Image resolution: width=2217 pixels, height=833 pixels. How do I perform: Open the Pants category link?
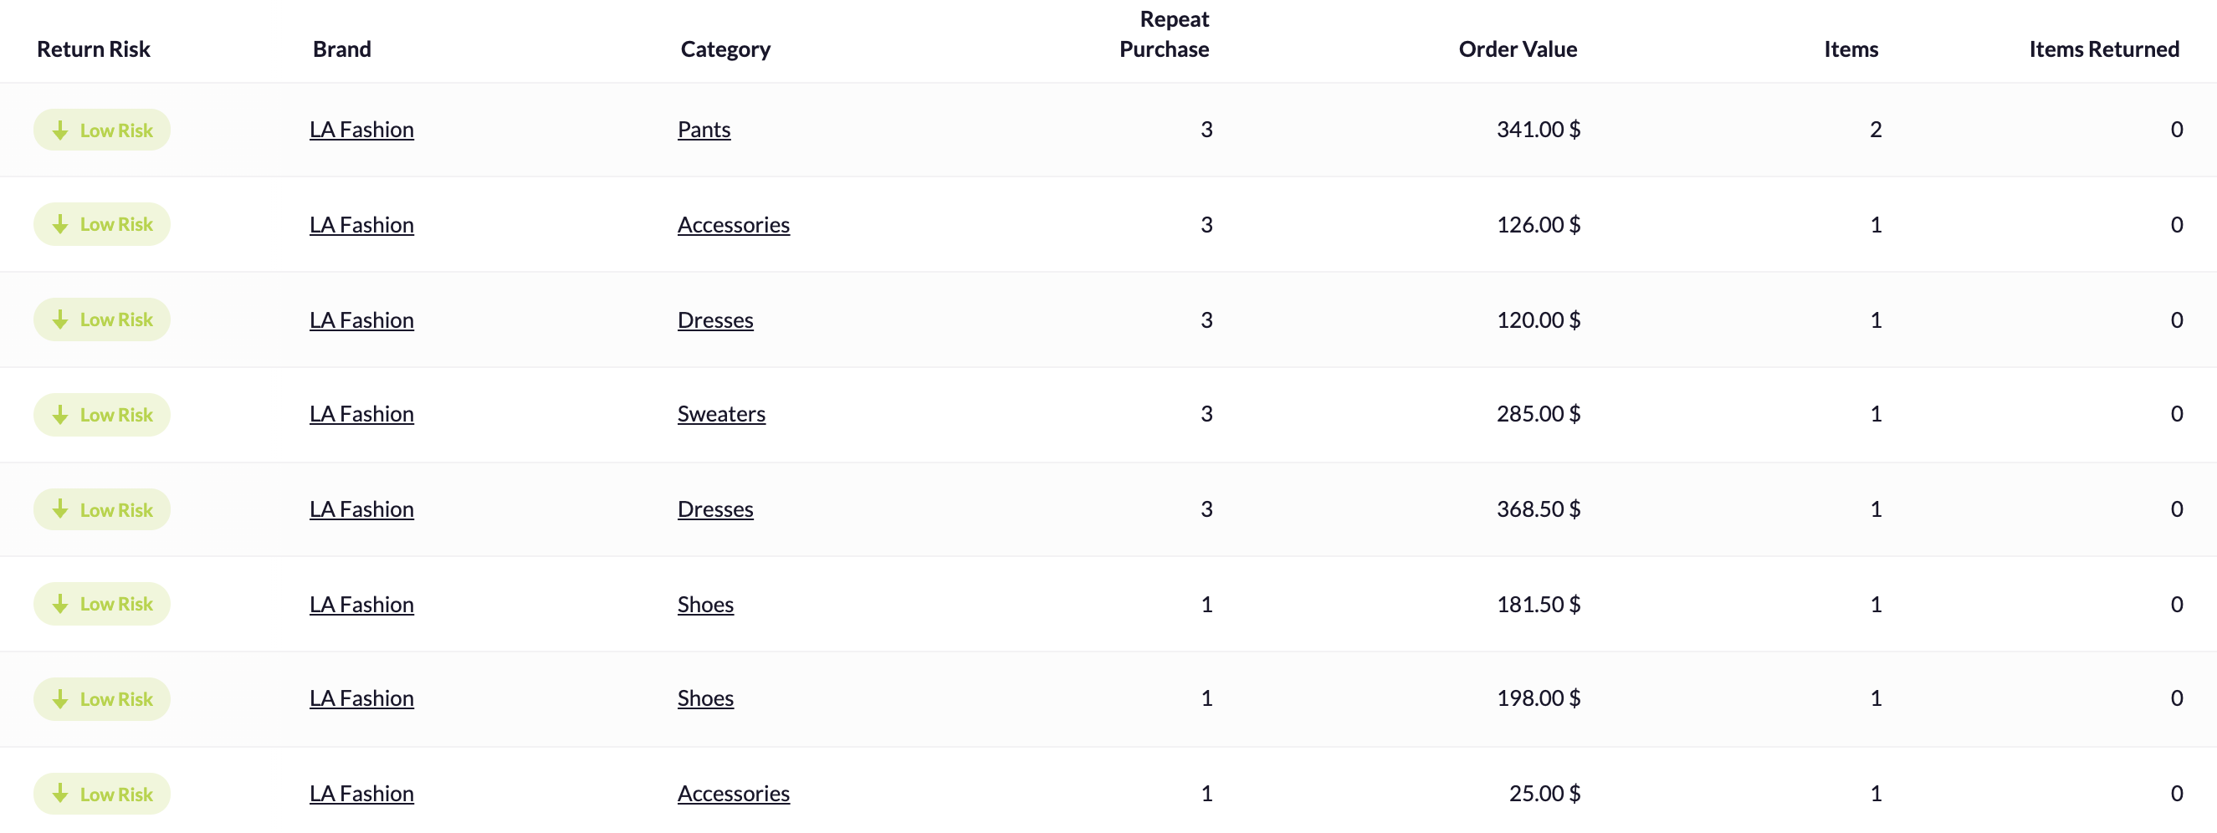pyautogui.click(x=704, y=130)
